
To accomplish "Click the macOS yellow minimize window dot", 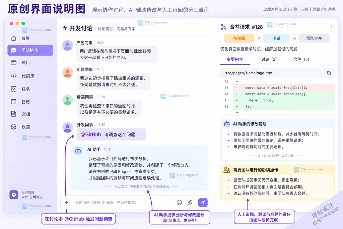I will pyautogui.click(x=17, y=23).
